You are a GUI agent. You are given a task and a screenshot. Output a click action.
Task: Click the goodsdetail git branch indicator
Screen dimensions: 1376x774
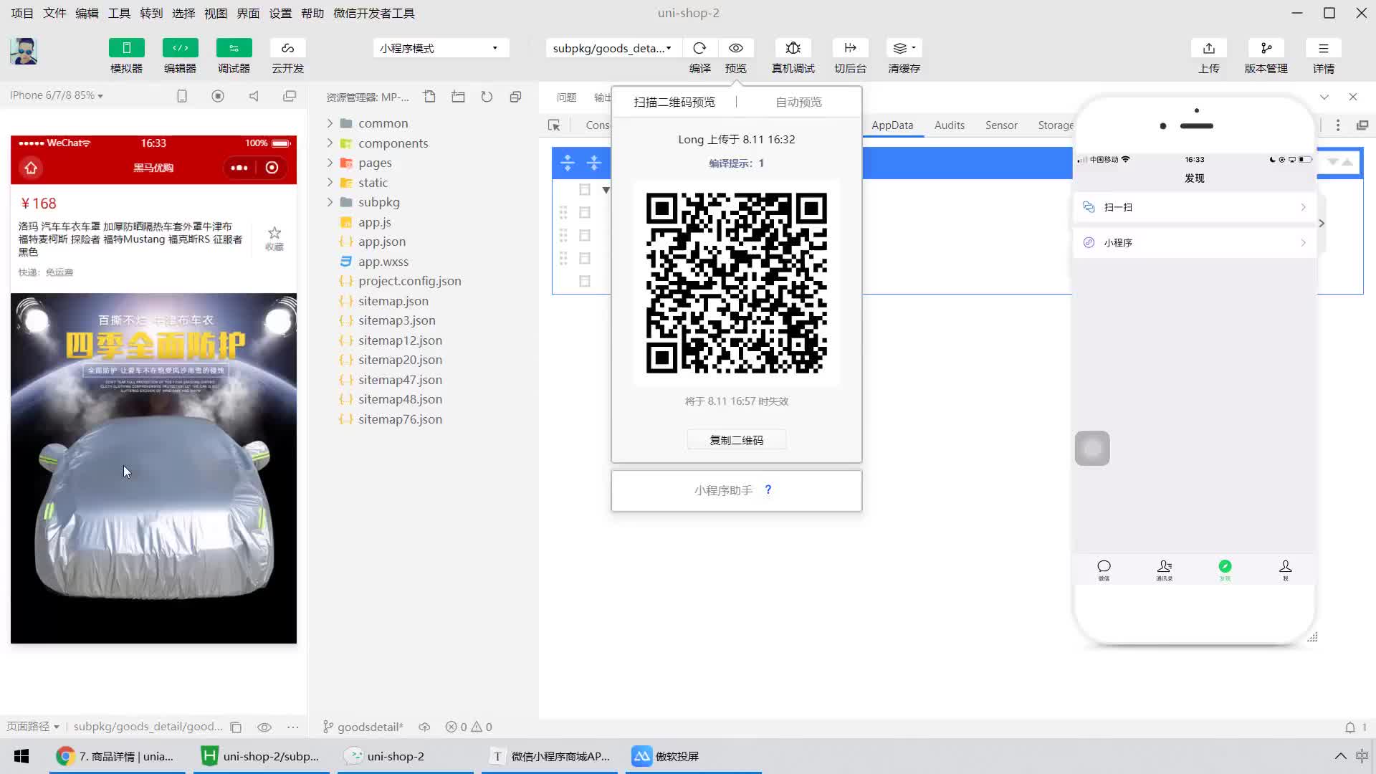coord(363,727)
